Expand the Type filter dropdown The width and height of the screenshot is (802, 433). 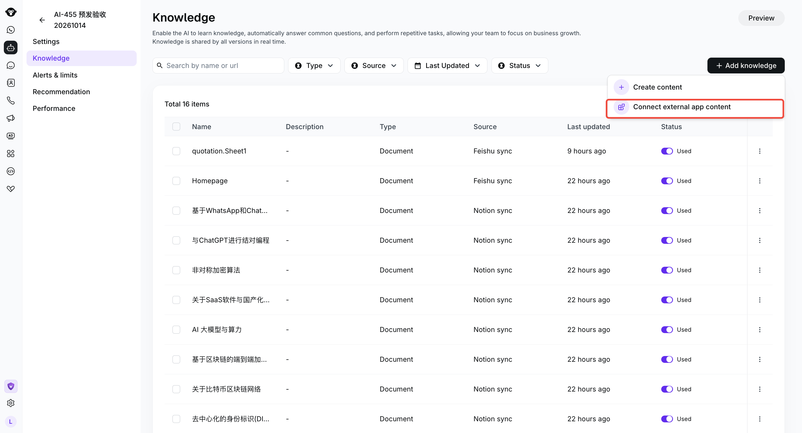[x=314, y=66]
